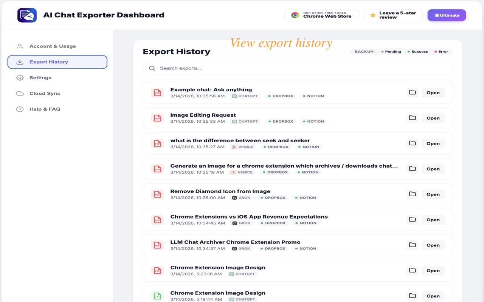Open folder for LLM Chat Archiver export
Viewport: 484px width, 302px height.
(x=413, y=245)
